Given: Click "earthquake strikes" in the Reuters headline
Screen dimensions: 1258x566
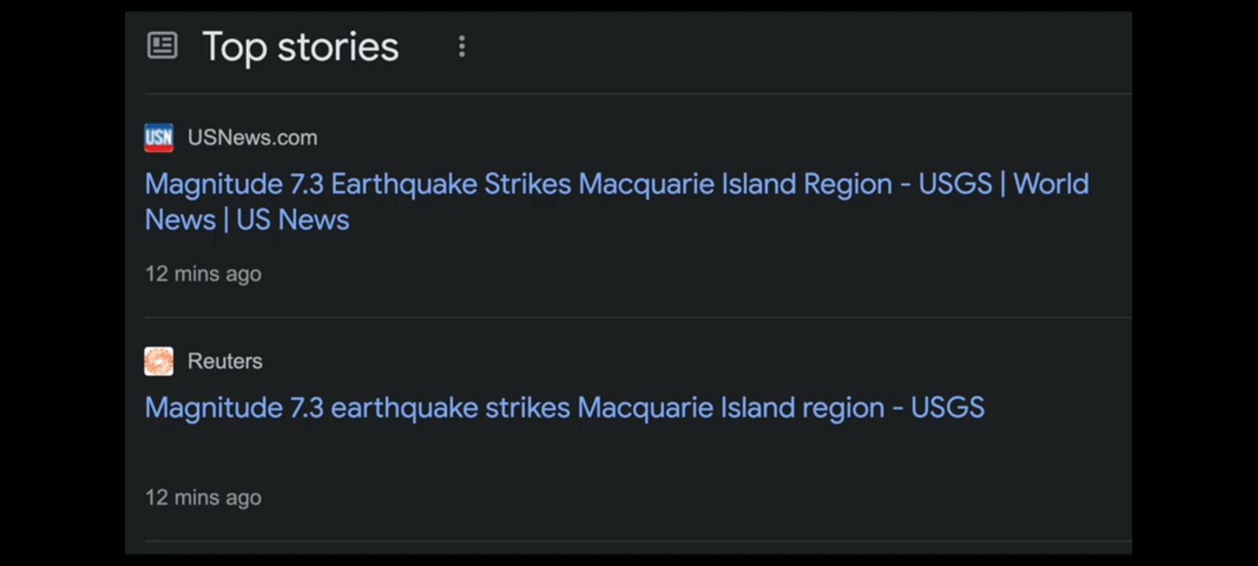Looking at the screenshot, I should coord(450,408).
